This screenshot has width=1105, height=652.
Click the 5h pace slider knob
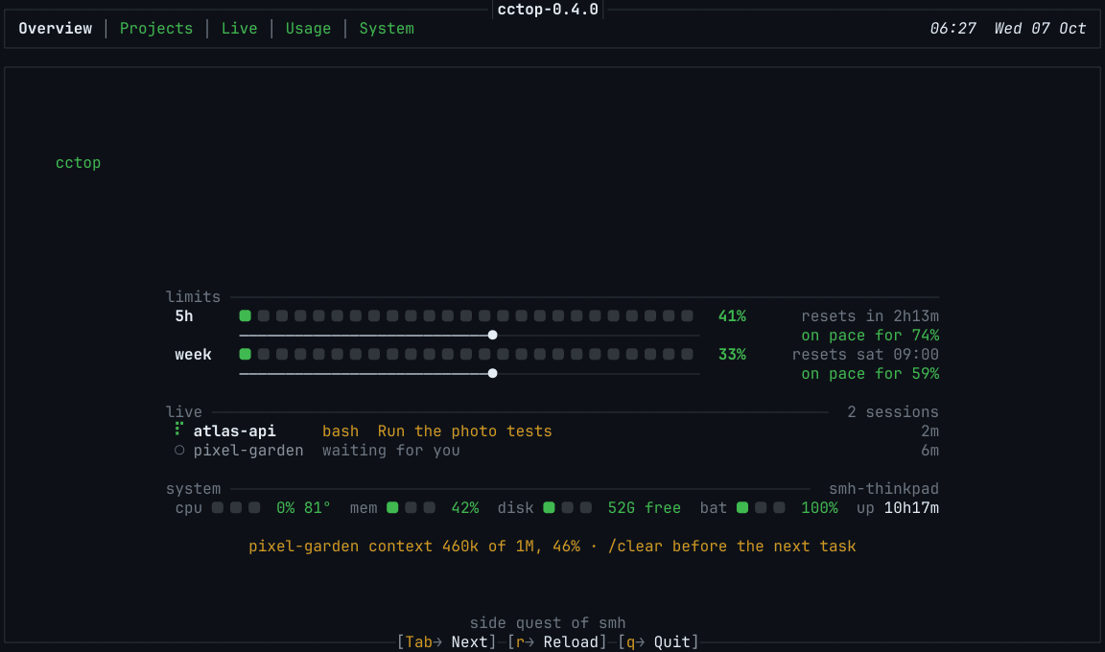(x=493, y=336)
